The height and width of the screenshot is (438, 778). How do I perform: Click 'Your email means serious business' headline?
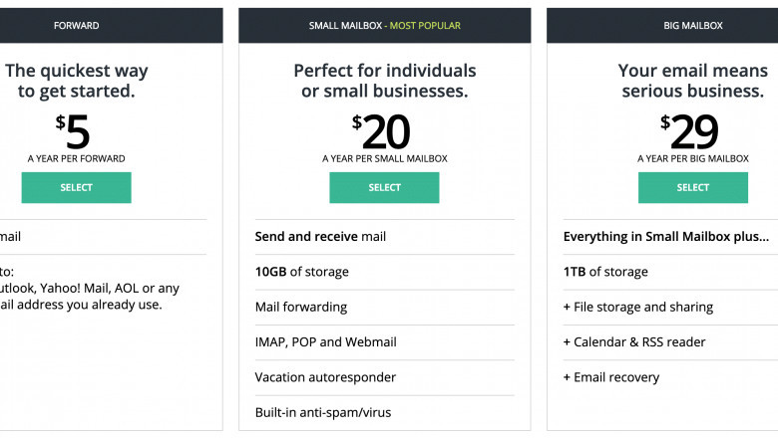pos(692,81)
